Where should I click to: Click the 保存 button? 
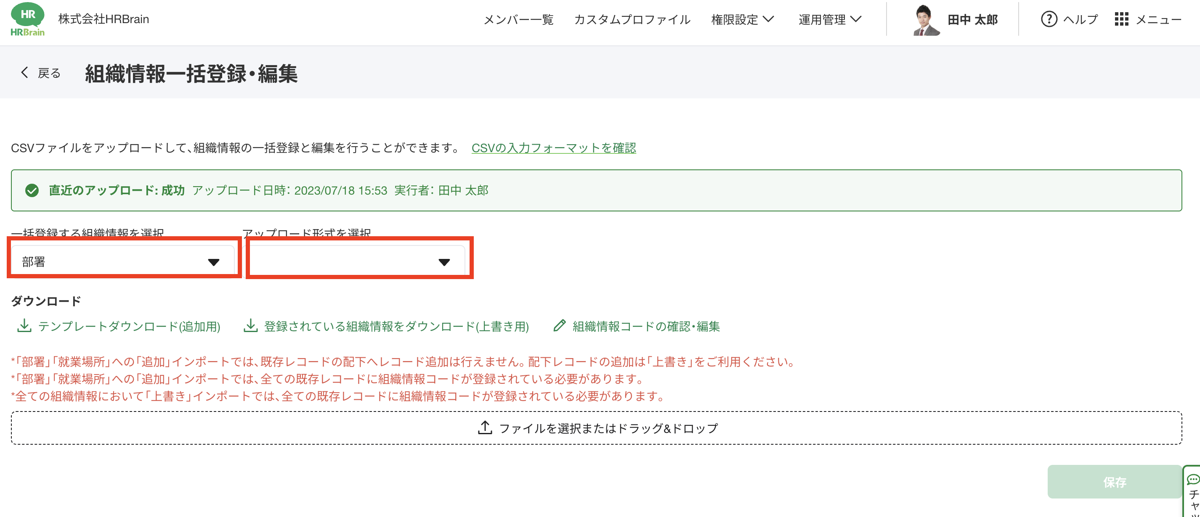click(1114, 482)
